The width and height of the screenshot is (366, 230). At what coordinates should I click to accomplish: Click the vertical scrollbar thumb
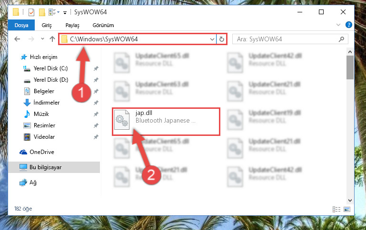click(350, 67)
